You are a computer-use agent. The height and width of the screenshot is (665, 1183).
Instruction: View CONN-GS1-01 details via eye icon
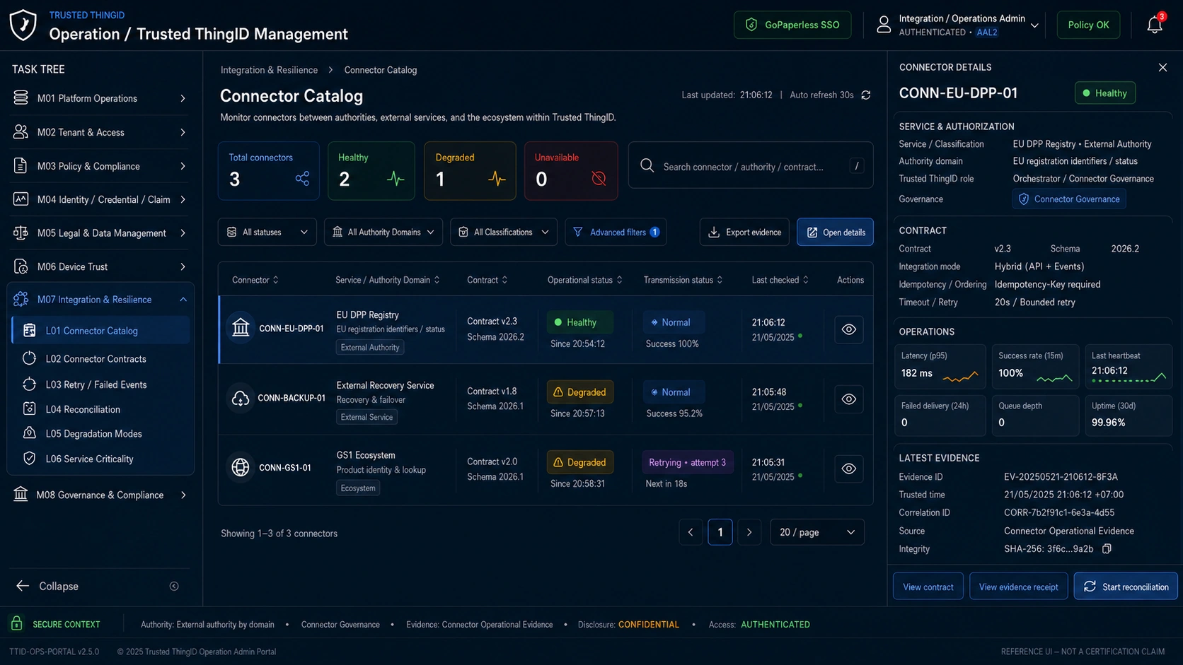coord(849,469)
